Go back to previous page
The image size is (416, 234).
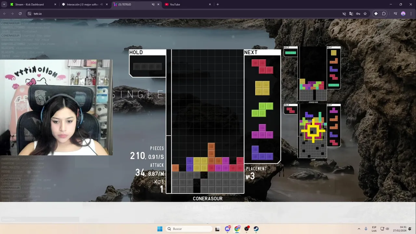[x=5, y=14]
